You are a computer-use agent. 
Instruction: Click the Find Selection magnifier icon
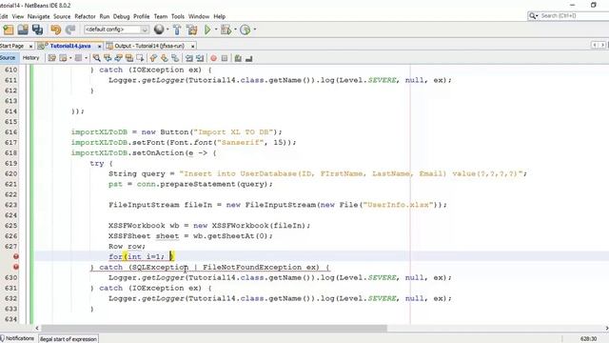pyautogui.click(x=97, y=58)
